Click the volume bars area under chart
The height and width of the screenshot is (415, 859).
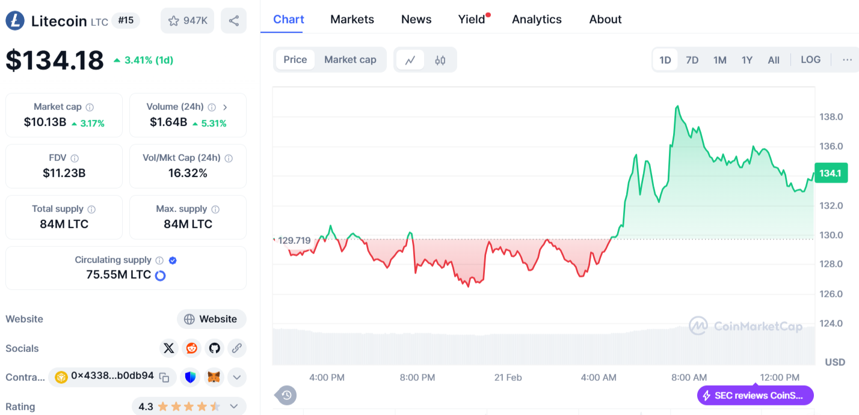tap(544, 347)
